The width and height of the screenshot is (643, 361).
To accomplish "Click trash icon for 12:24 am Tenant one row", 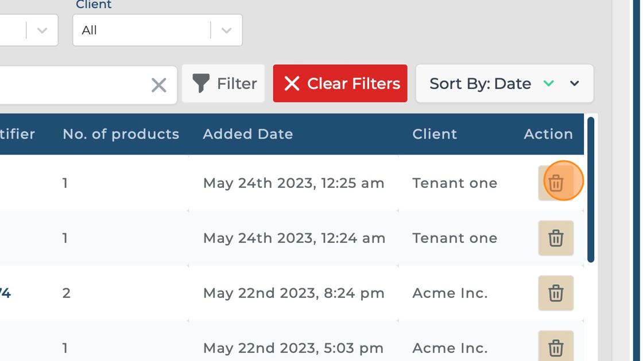I will pos(555,238).
